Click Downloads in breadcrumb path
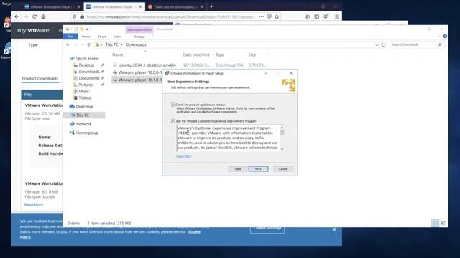The image size is (460, 258). point(136,44)
